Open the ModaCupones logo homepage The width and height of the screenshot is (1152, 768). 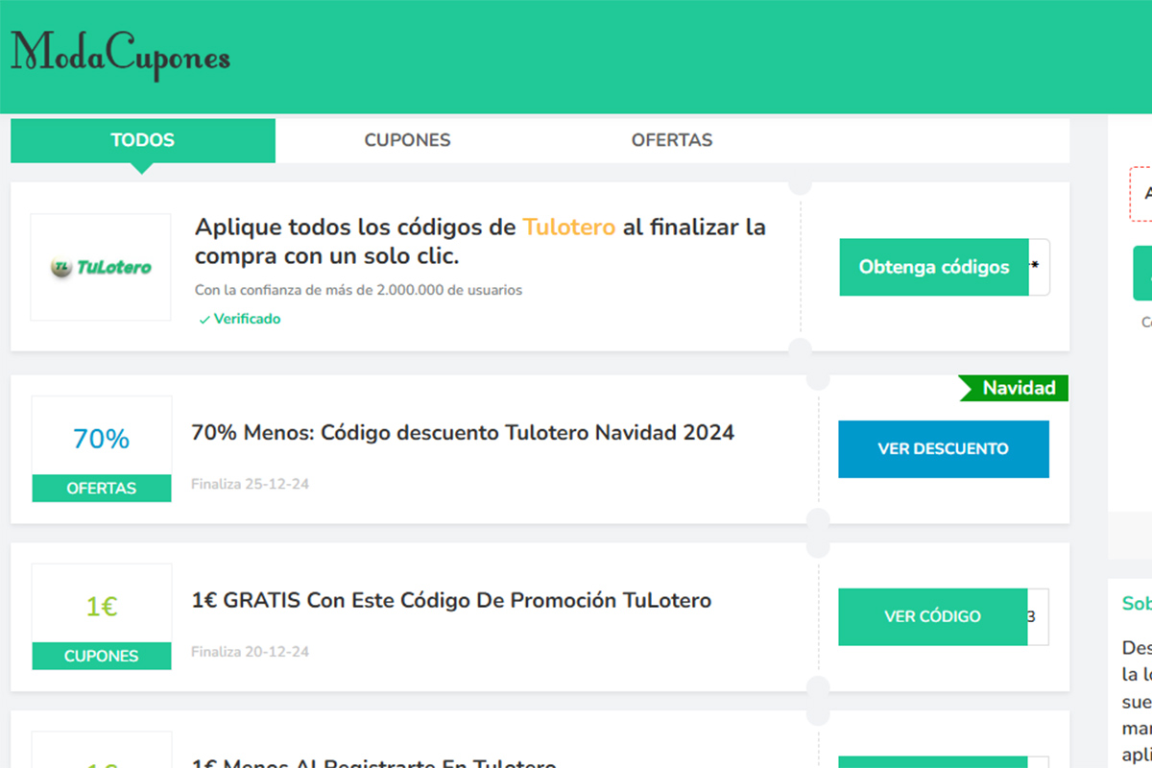click(x=121, y=56)
